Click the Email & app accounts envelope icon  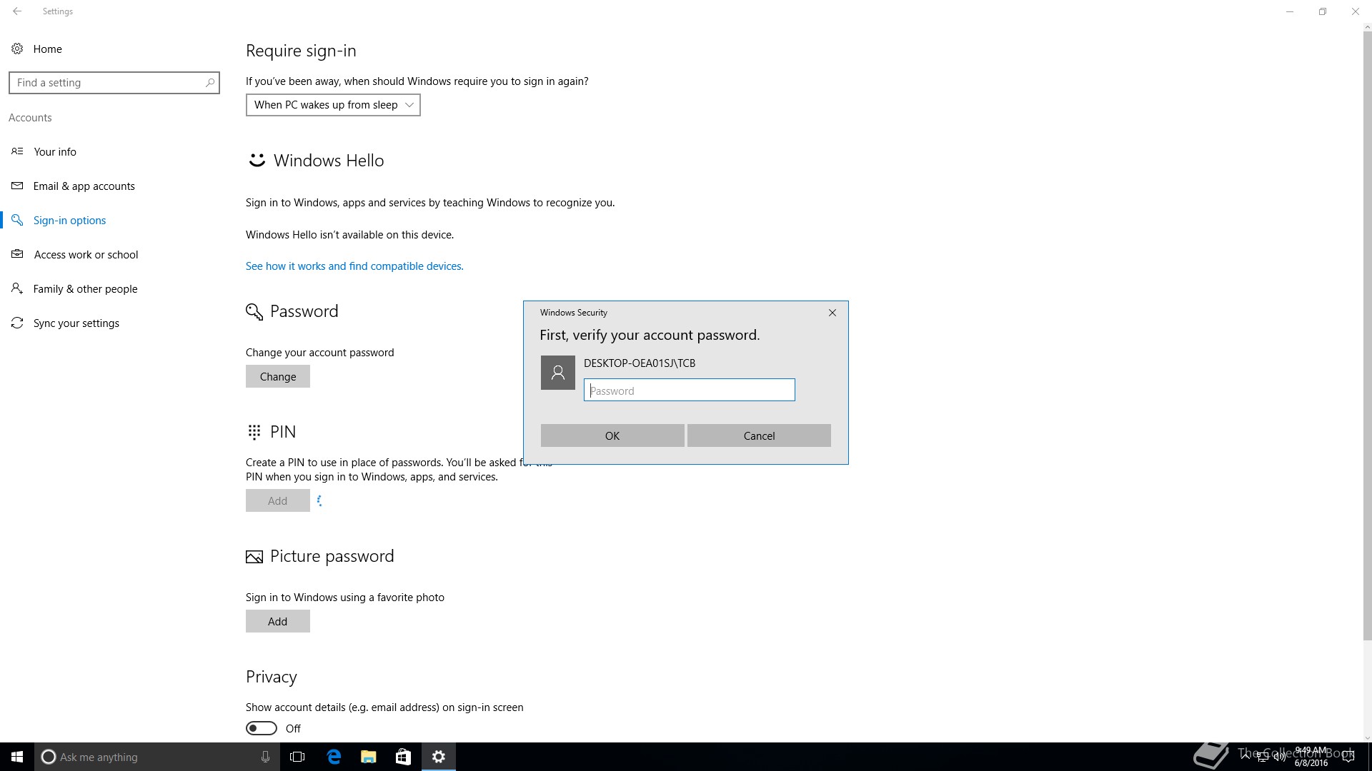(x=17, y=186)
